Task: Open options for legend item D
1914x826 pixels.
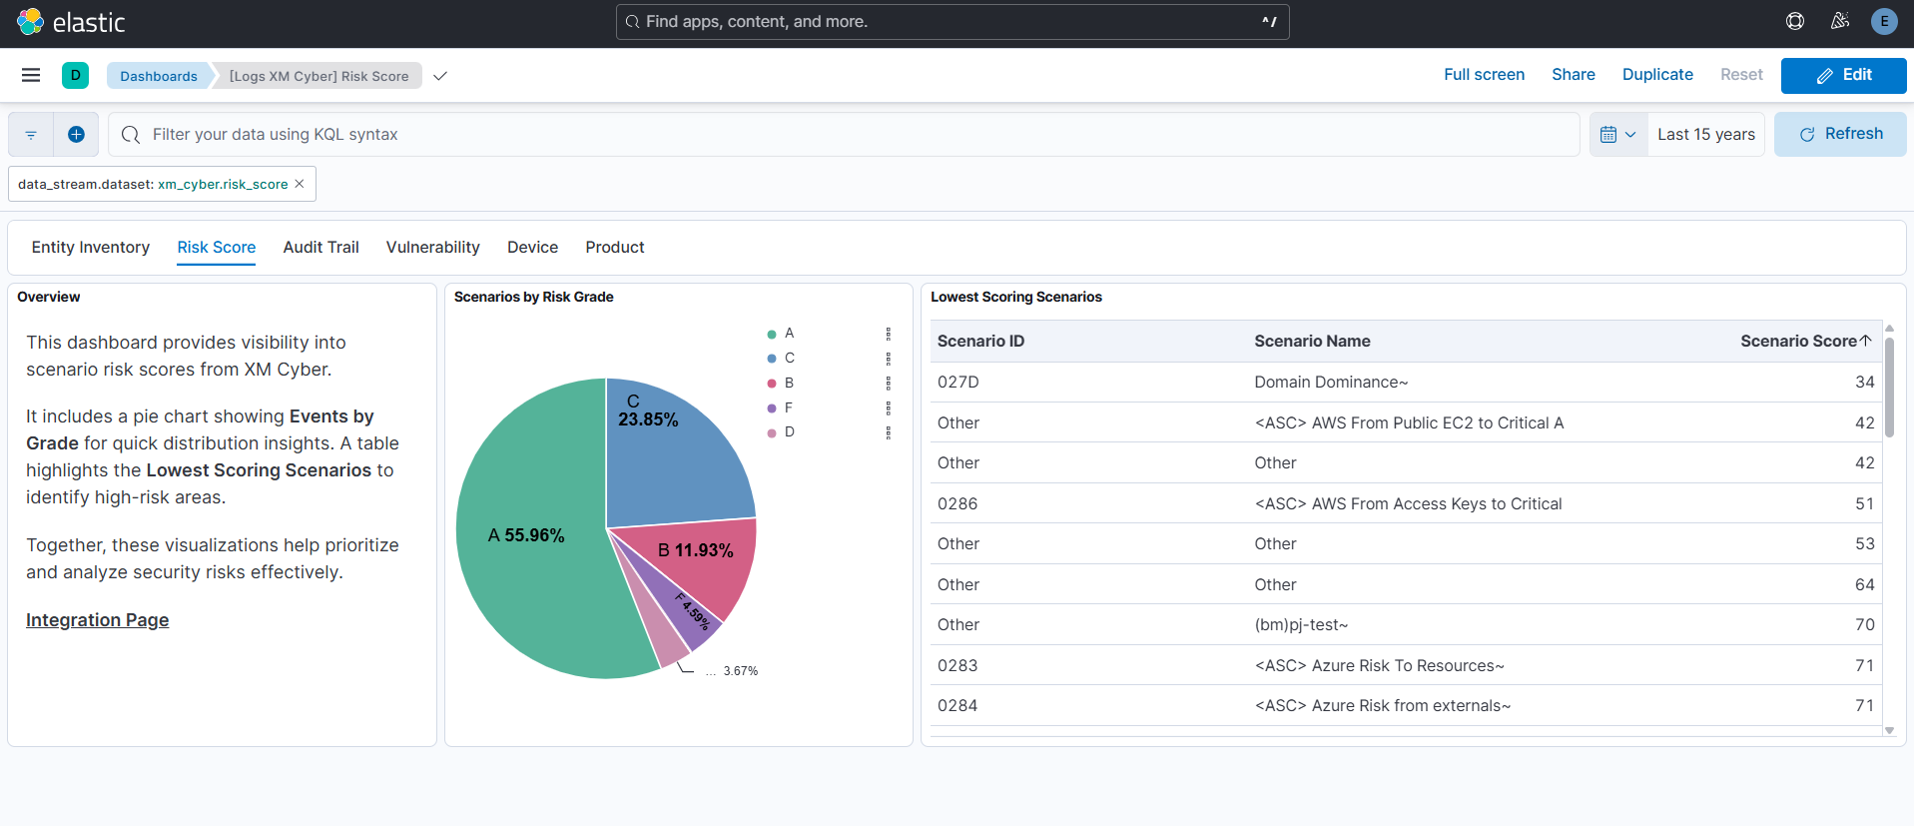Action: (x=889, y=432)
